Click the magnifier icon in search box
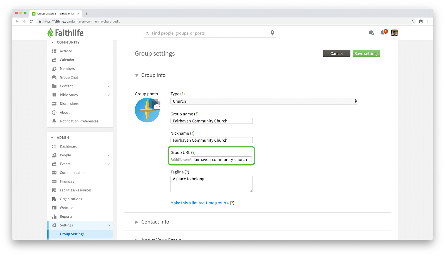Image resolution: width=445 pixels, height=256 pixels. (x=147, y=33)
